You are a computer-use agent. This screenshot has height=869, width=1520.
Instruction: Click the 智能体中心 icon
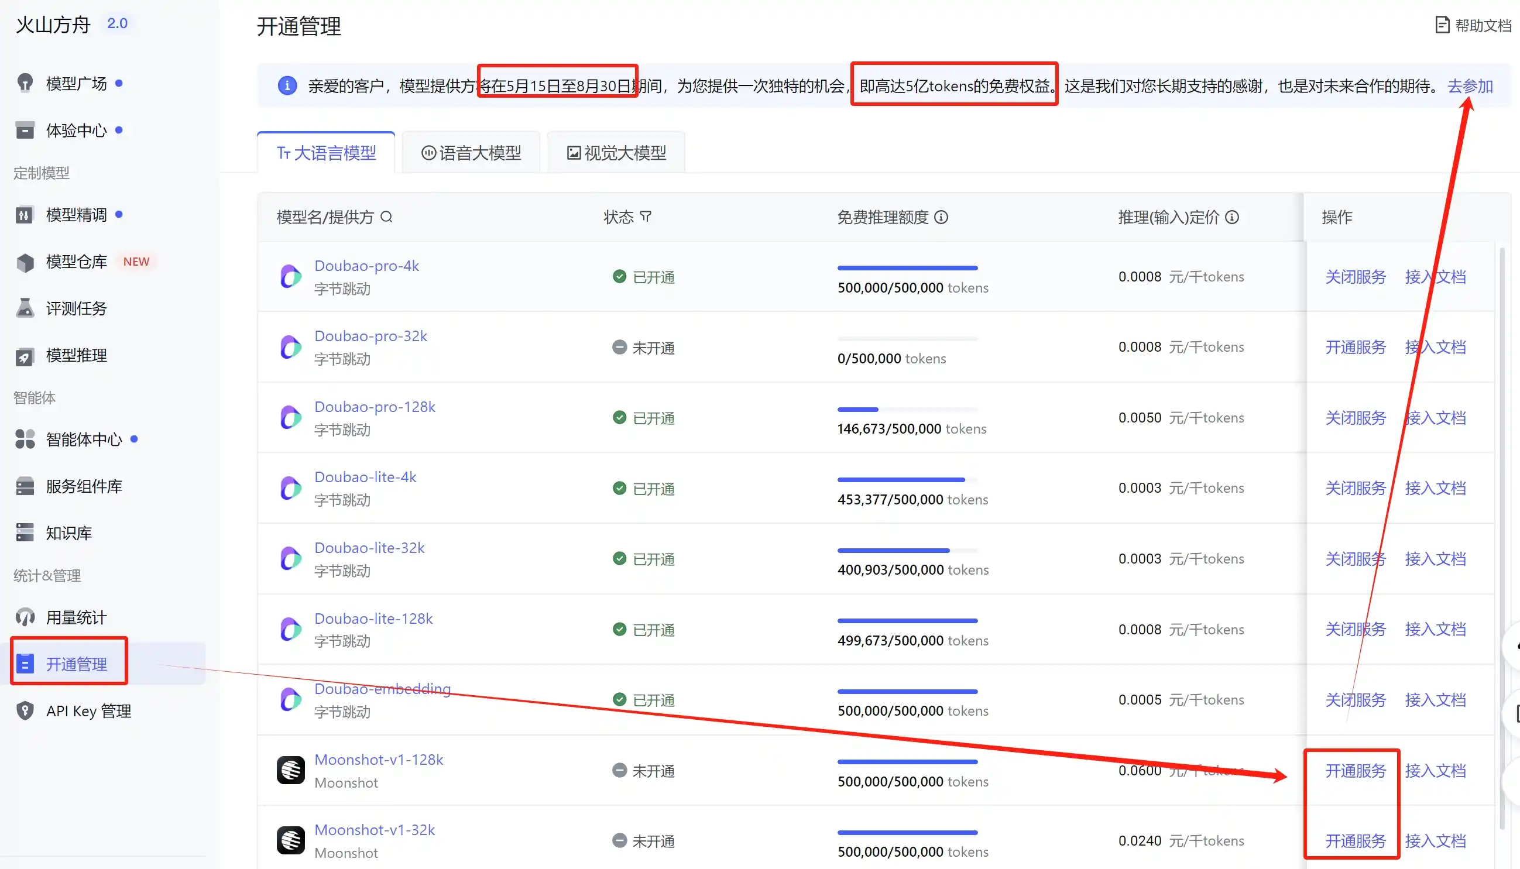point(25,439)
